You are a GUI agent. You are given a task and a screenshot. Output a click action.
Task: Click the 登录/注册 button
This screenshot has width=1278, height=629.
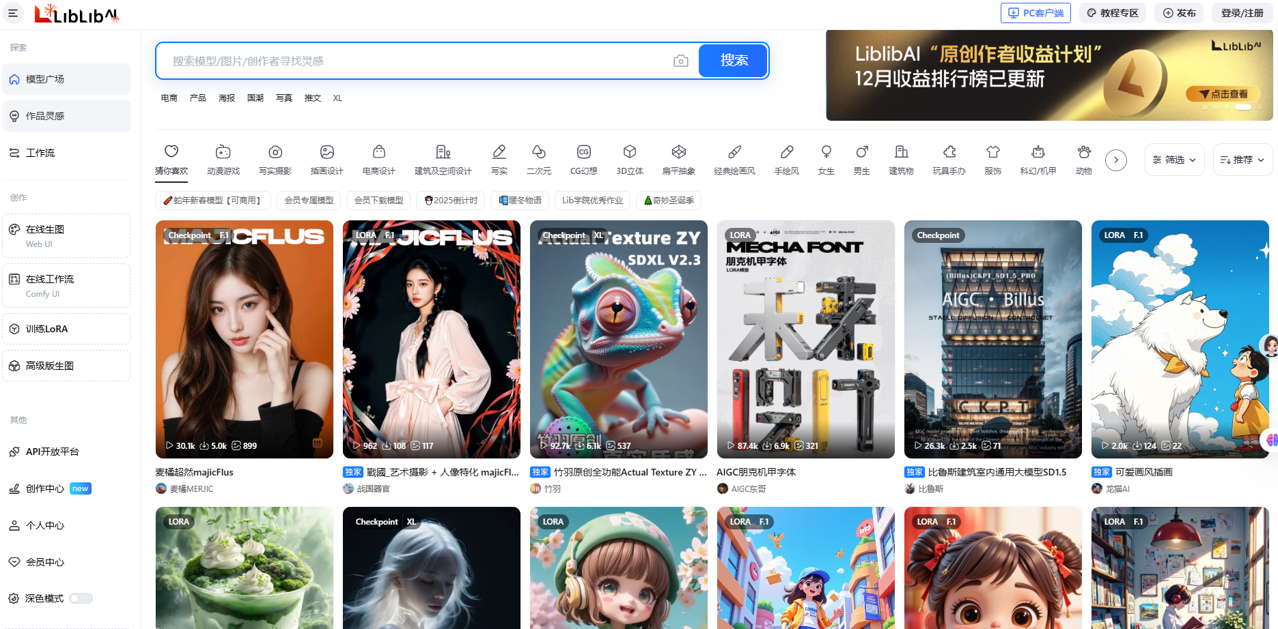click(1242, 13)
